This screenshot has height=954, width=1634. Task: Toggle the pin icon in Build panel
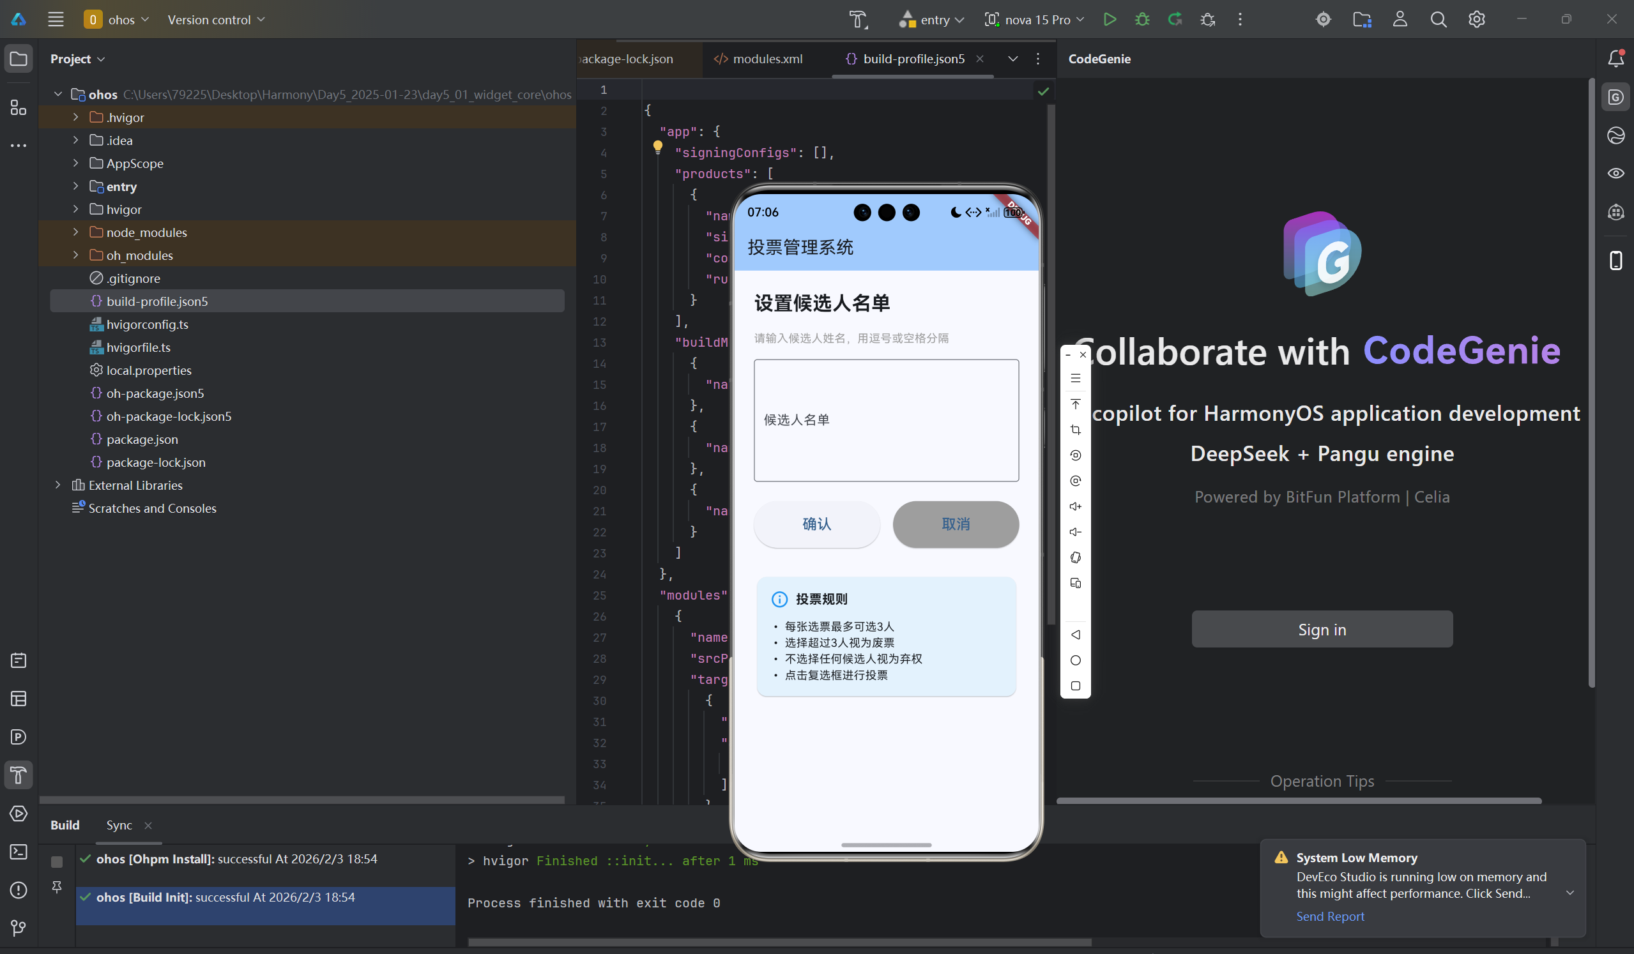(57, 886)
